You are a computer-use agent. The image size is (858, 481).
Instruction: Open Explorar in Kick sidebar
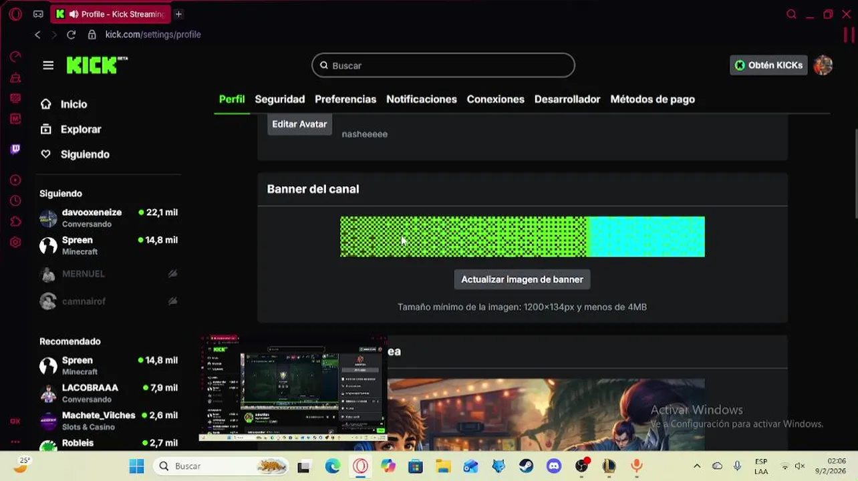tap(81, 129)
